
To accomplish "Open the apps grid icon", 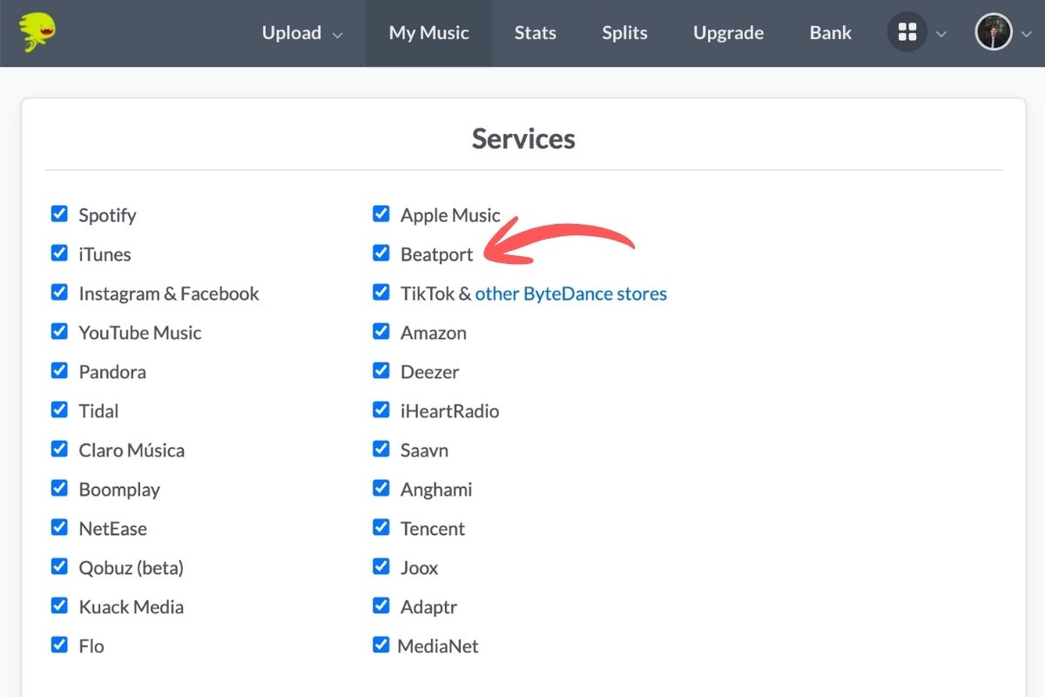I will tap(907, 33).
